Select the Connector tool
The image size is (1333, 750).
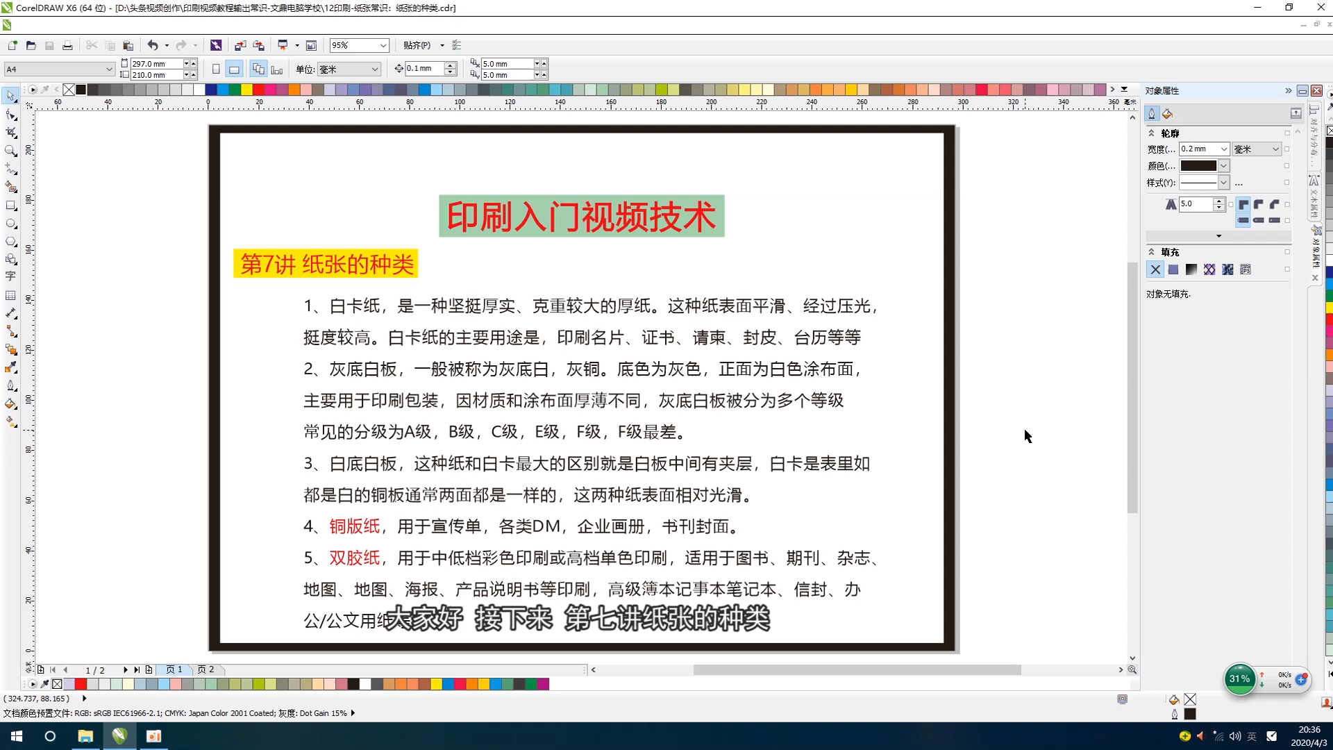(x=10, y=331)
